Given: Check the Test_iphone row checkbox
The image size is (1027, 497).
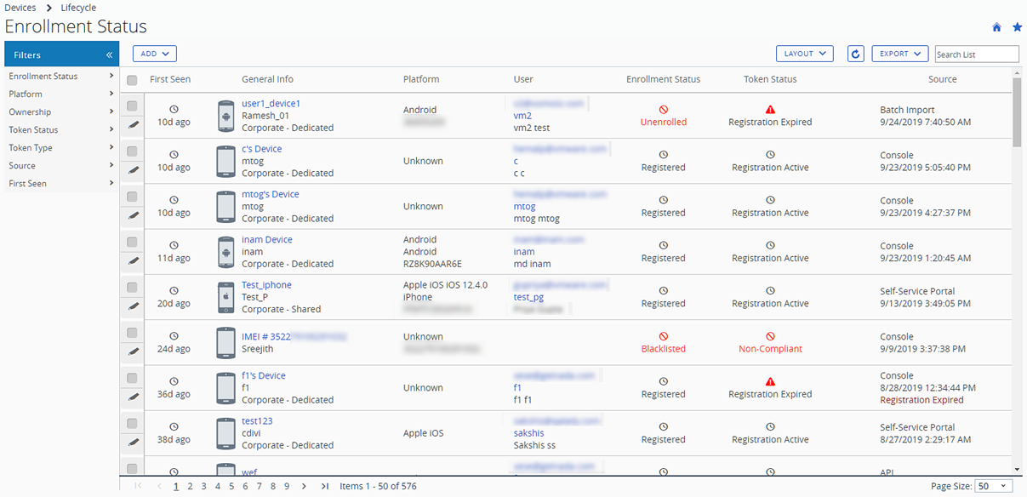Looking at the screenshot, I should [132, 287].
